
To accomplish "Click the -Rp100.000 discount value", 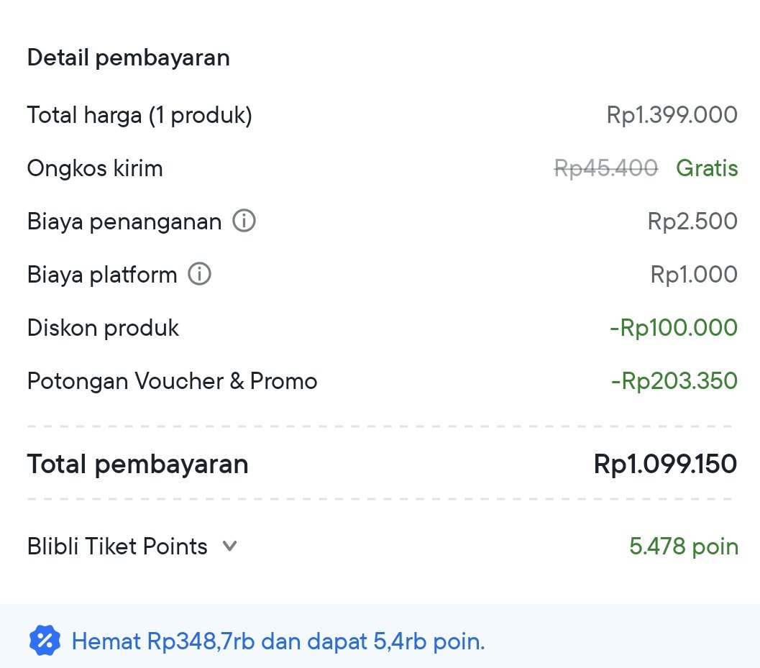I will [x=674, y=327].
